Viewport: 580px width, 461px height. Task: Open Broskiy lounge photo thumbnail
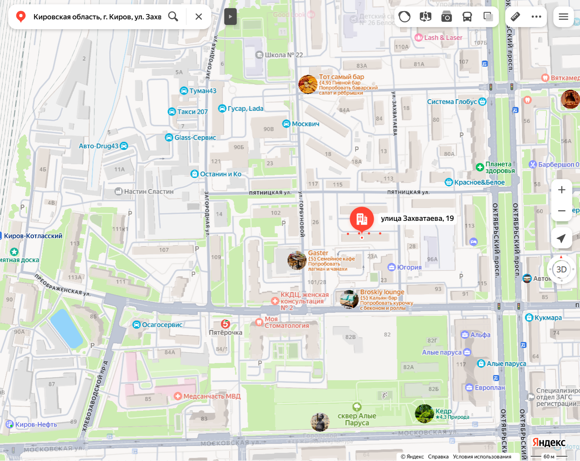(x=349, y=299)
